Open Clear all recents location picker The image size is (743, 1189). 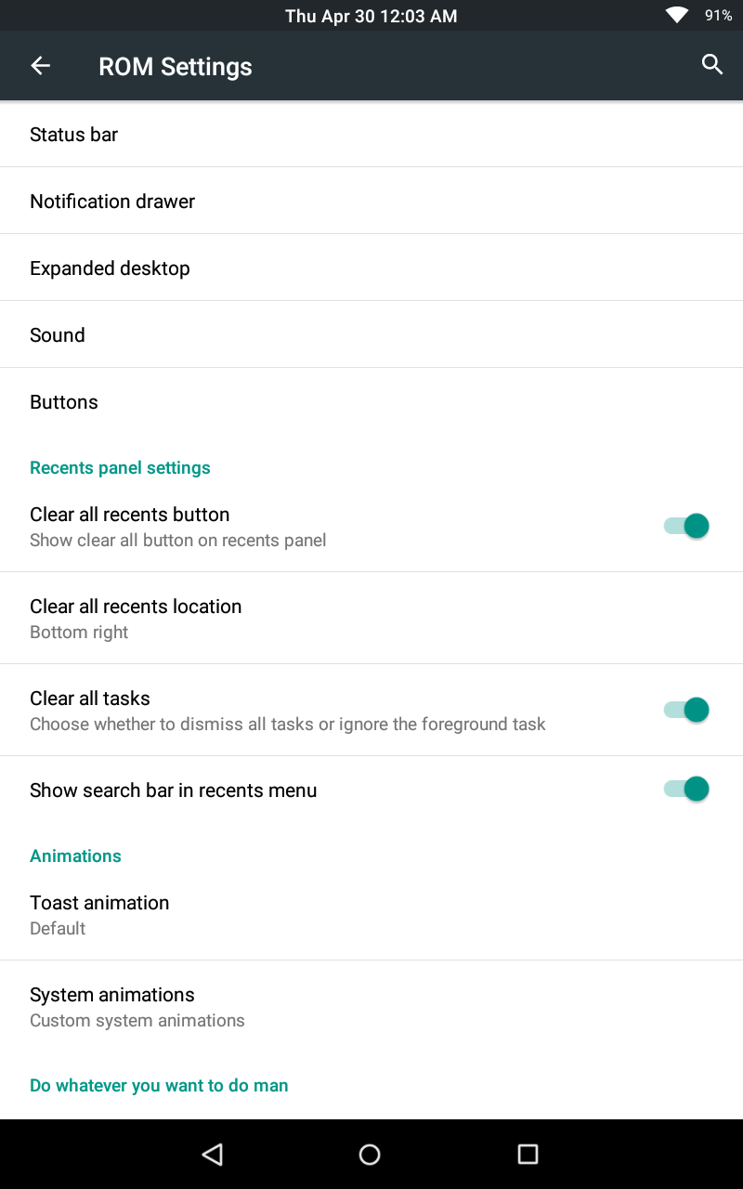click(x=371, y=618)
